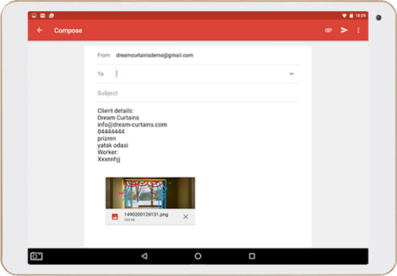
Task: Click the word "prizren" in the body
Action: pos(107,139)
